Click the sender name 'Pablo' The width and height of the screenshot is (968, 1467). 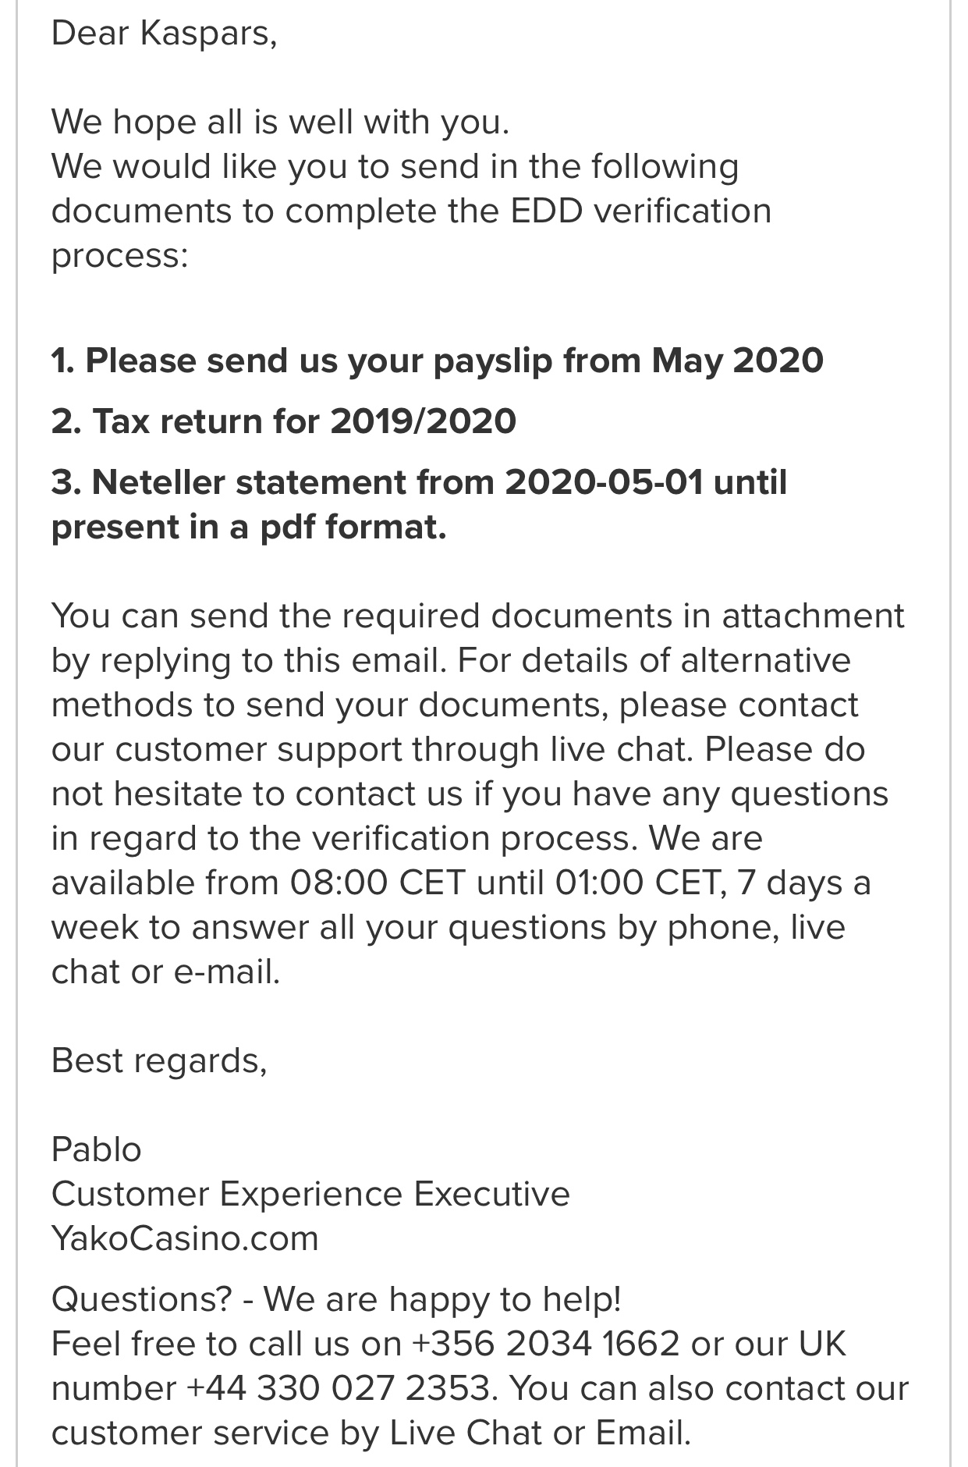tap(97, 1149)
